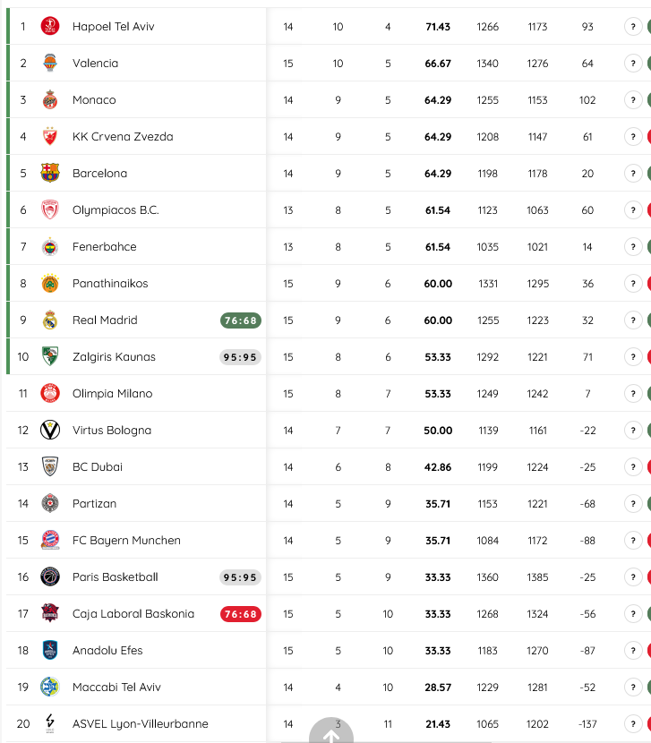Select the Real Madrid crest
651x743 pixels.
coord(50,320)
